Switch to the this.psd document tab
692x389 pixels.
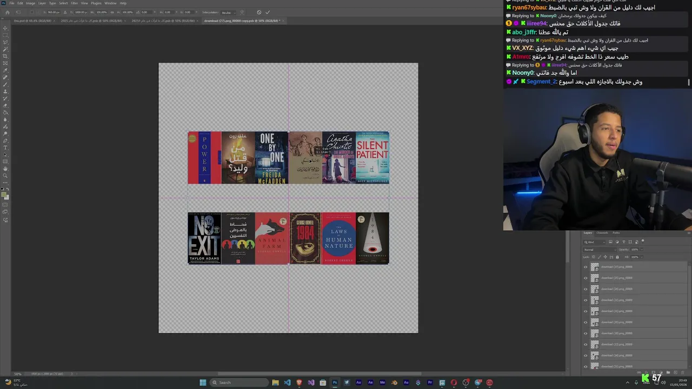[x=32, y=21]
